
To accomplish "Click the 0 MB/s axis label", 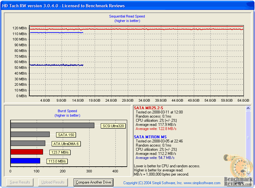I will [21, 96].
